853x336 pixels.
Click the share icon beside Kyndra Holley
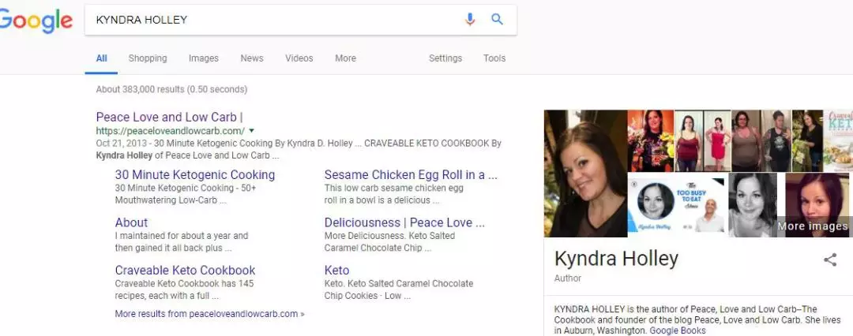830,259
